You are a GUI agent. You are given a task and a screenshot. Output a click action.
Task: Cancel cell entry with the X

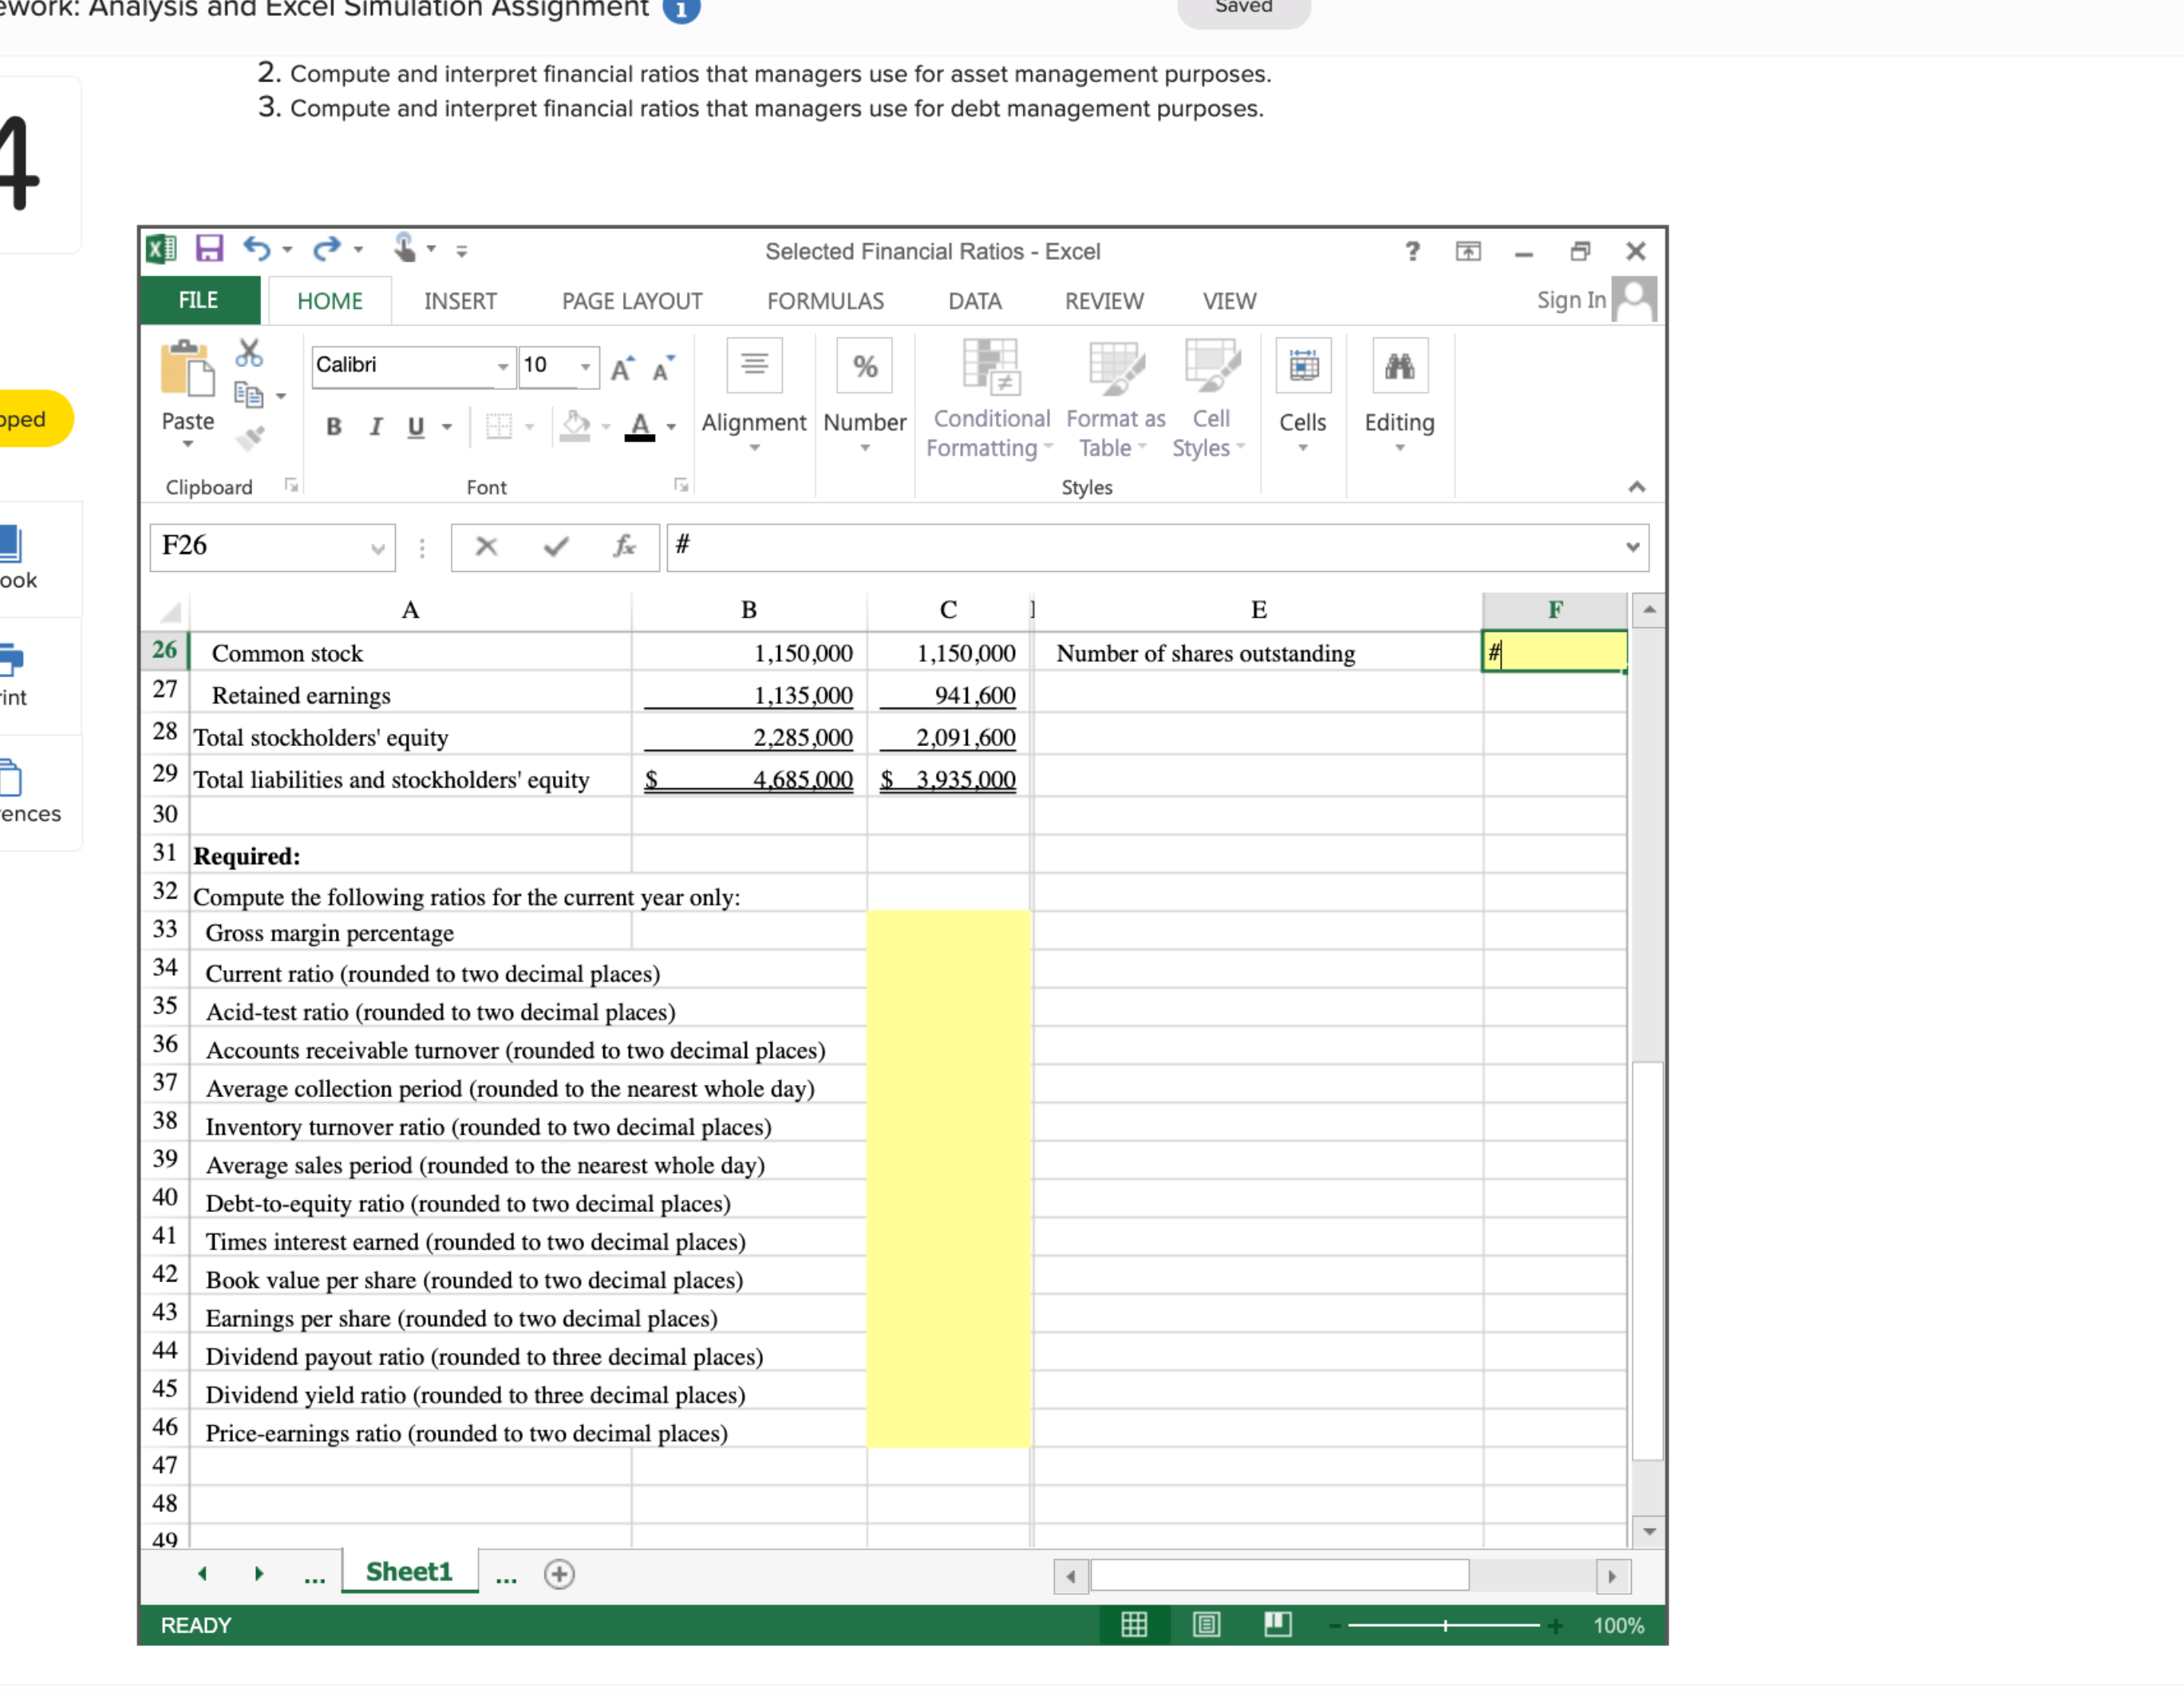[486, 547]
